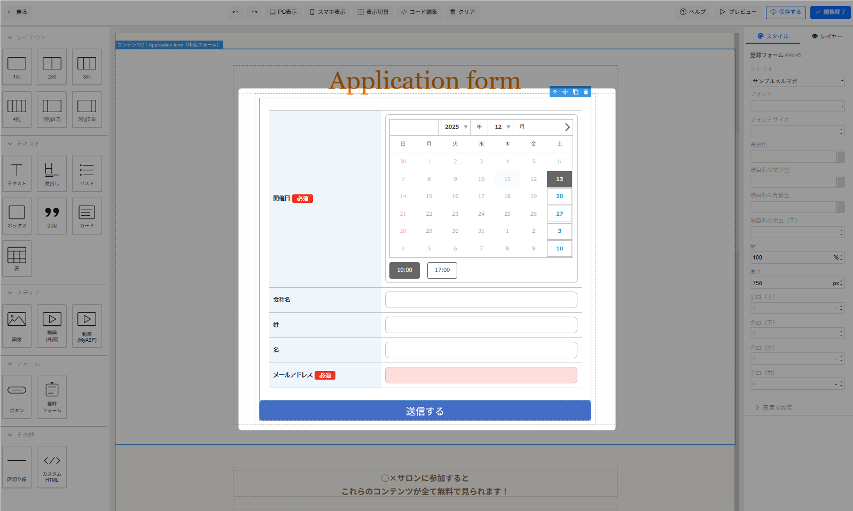Switch to smartphone view (スマホ表示)
This screenshot has height=511, width=853.
click(x=327, y=12)
